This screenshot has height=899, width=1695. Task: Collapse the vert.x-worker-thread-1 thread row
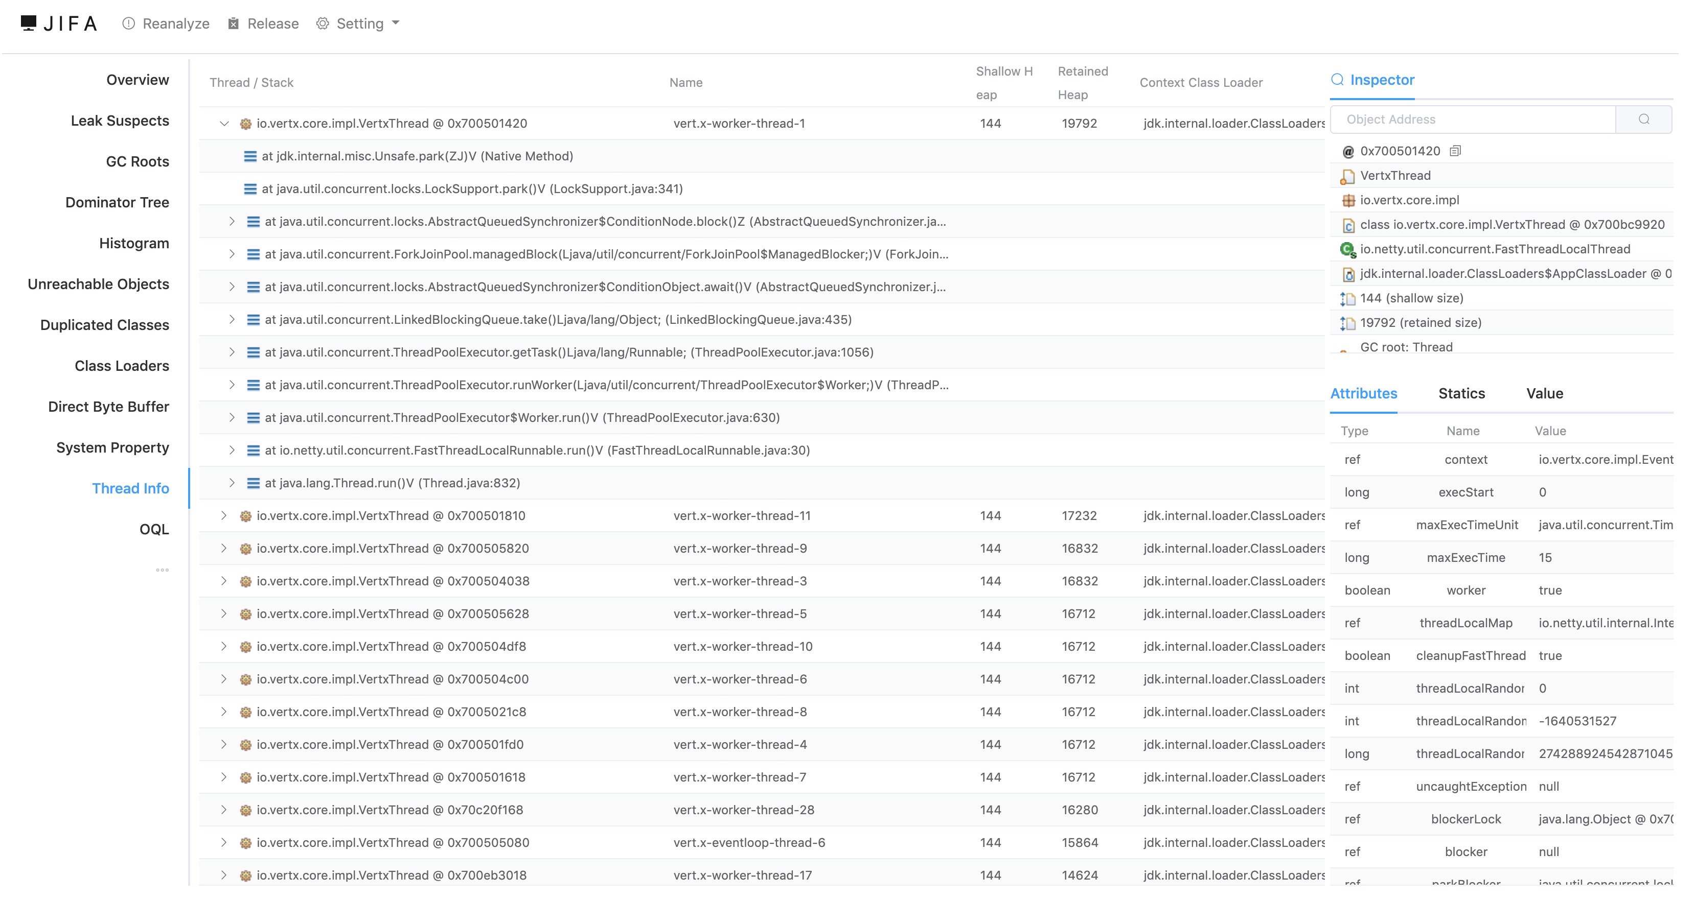224,124
